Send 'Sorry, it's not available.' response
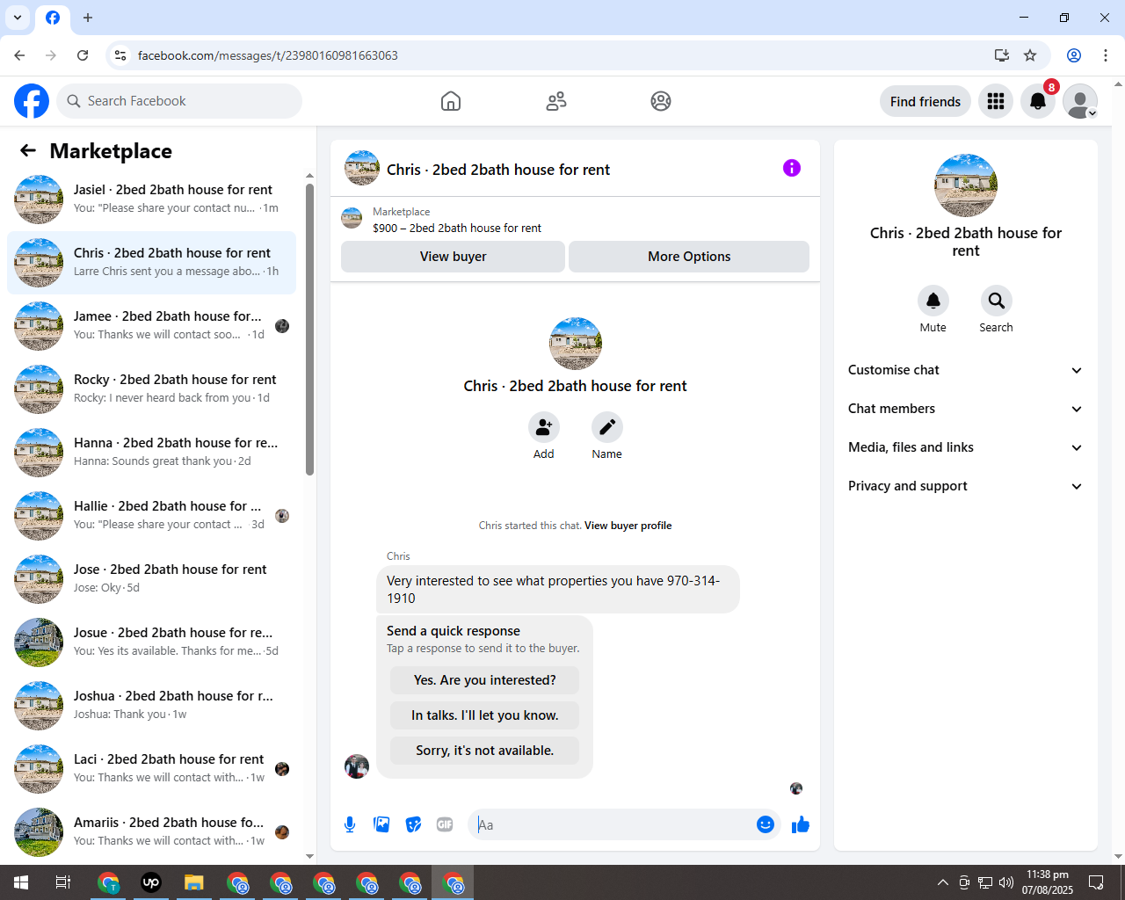This screenshot has height=900, width=1125. pyautogui.click(x=485, y=751)
